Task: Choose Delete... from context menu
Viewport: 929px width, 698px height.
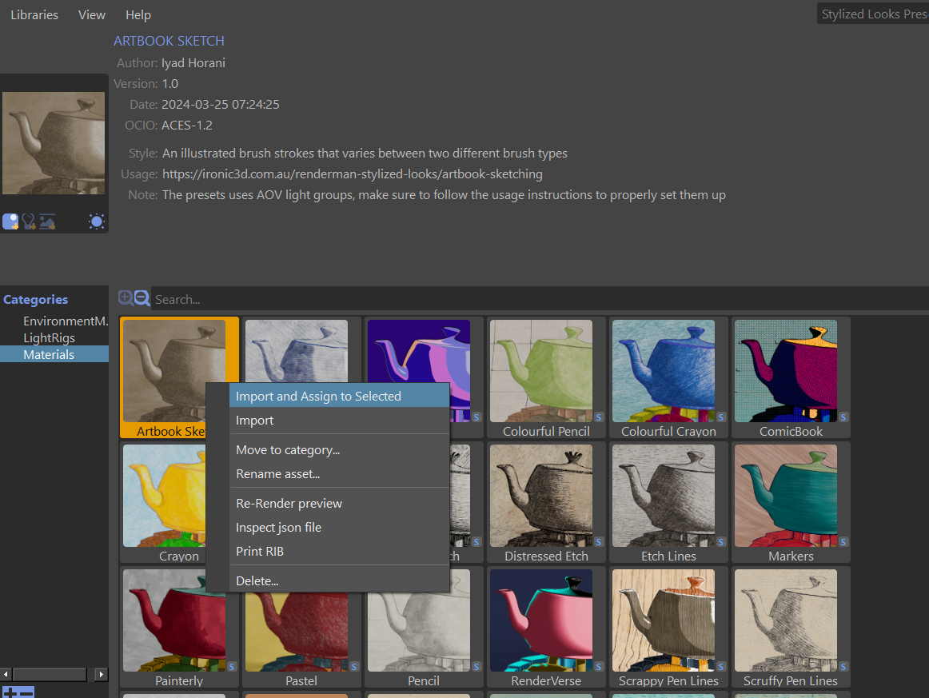Action: click(x=340, y=580)
